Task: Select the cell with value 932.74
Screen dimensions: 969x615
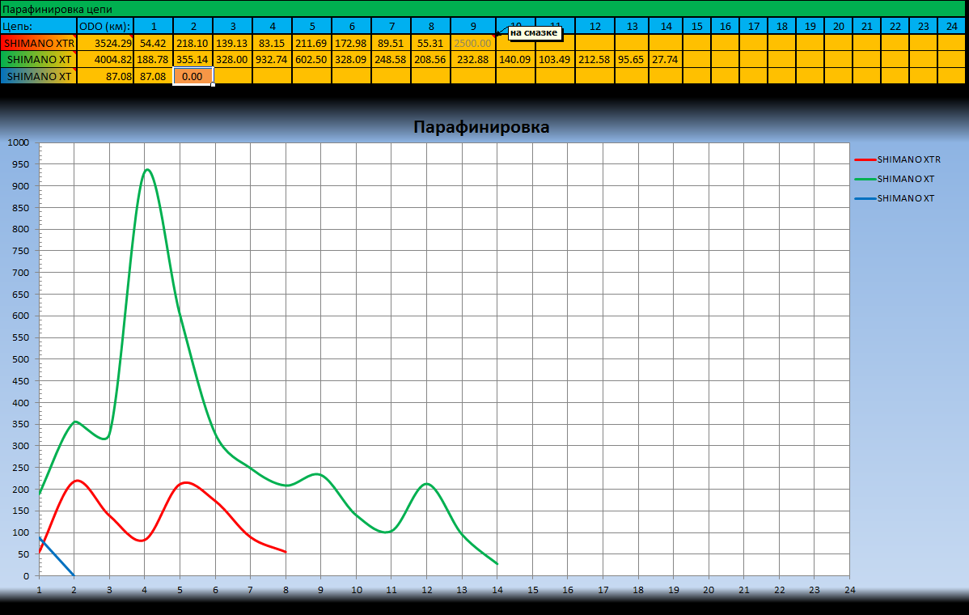Action: 272,59
